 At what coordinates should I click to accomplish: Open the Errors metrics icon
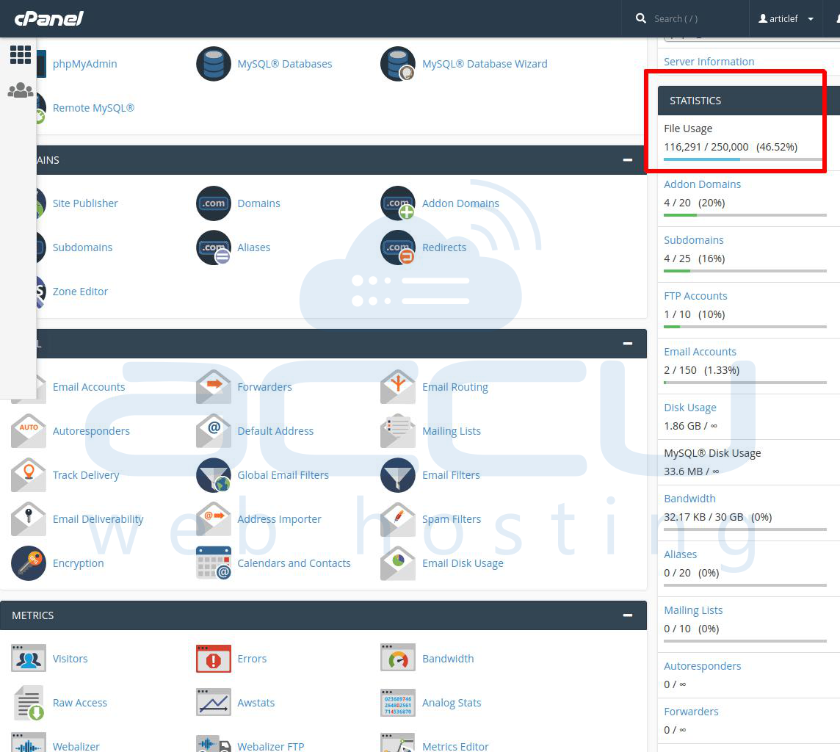click(x=213, y=658)
